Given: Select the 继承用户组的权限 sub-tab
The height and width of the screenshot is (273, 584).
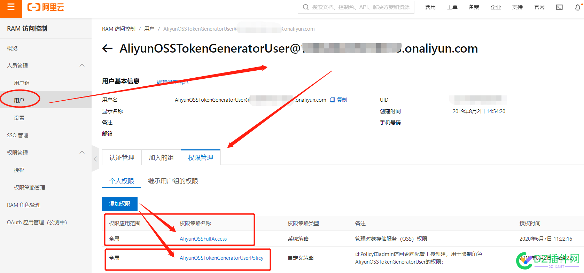Looking at the screenshot, I should pos(173,181).
